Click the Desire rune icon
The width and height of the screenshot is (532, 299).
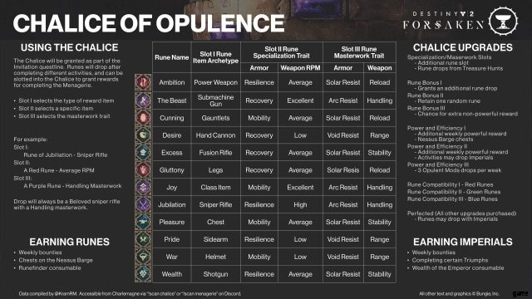click(143, 135)
